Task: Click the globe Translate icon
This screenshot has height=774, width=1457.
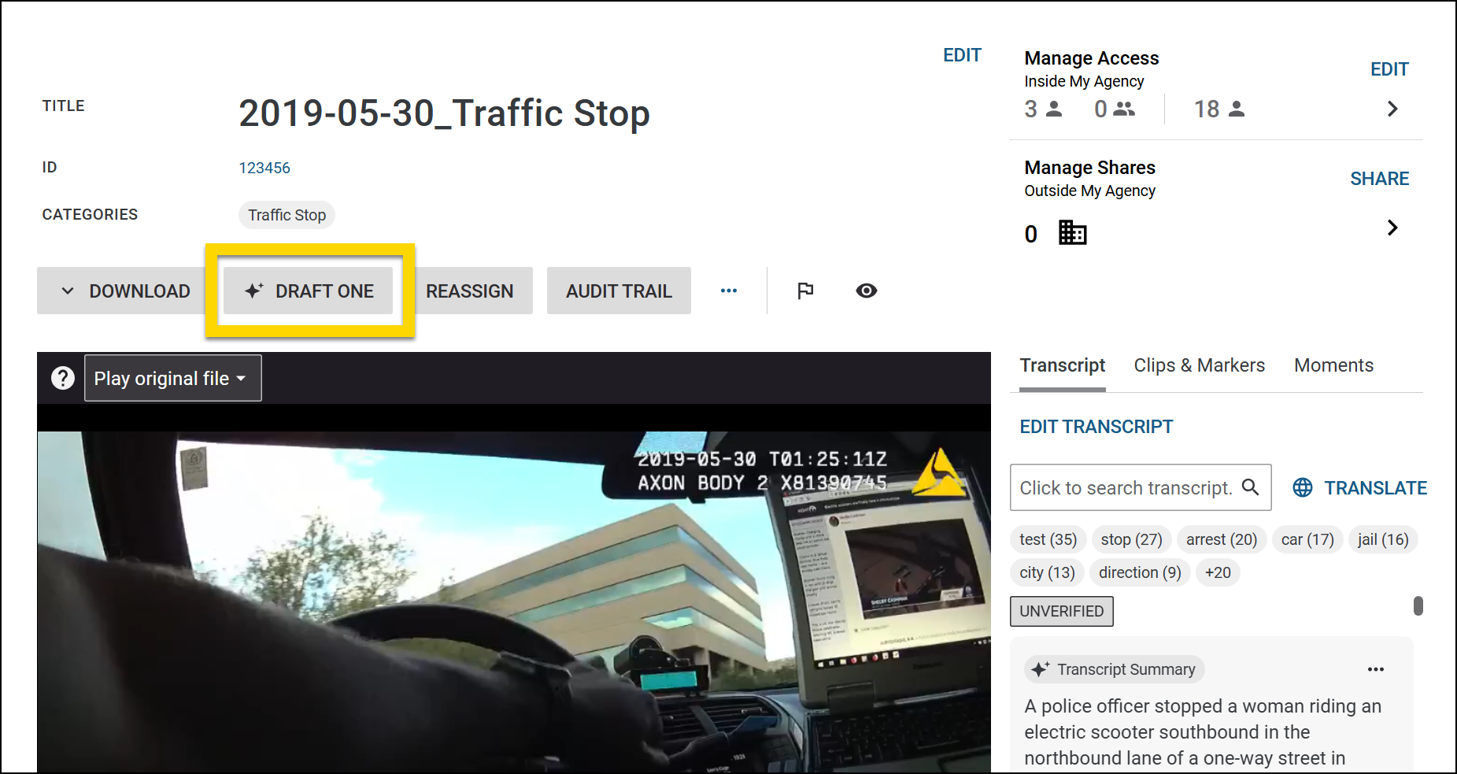Action: (1303, 487)
